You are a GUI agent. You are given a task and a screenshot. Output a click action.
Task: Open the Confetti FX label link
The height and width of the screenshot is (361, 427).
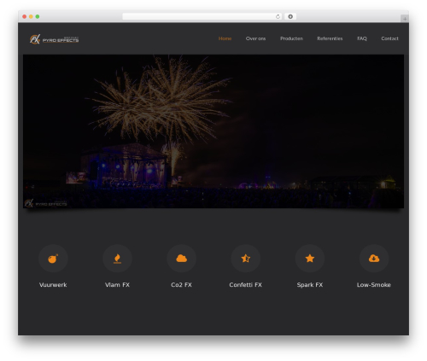246,285
